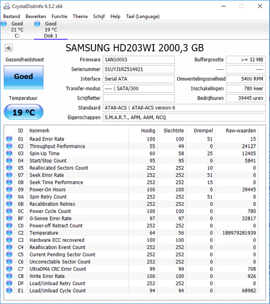Click the status orb for Reallocated Sectors Count
The height and width of the screenshot is (304, 270).
tap(9, 168)
